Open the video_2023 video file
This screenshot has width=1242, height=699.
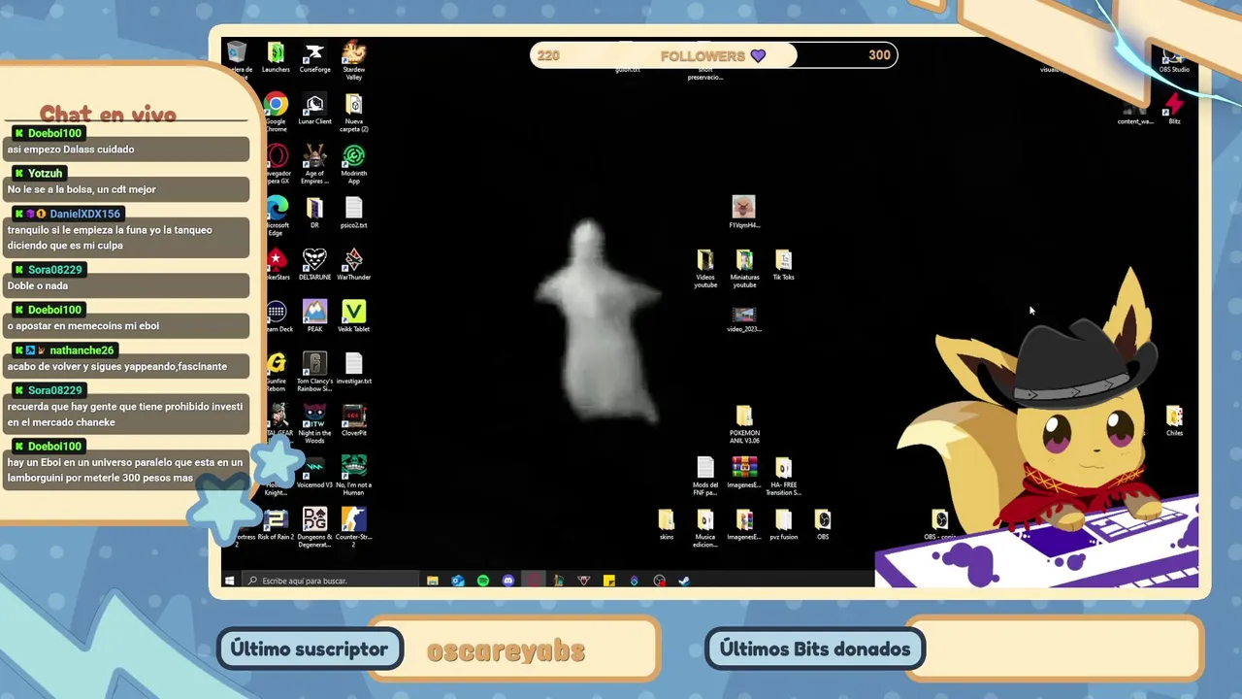[744, 319]
